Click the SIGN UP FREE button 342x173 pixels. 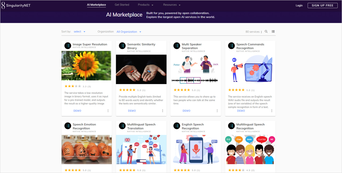coord(323,5)
